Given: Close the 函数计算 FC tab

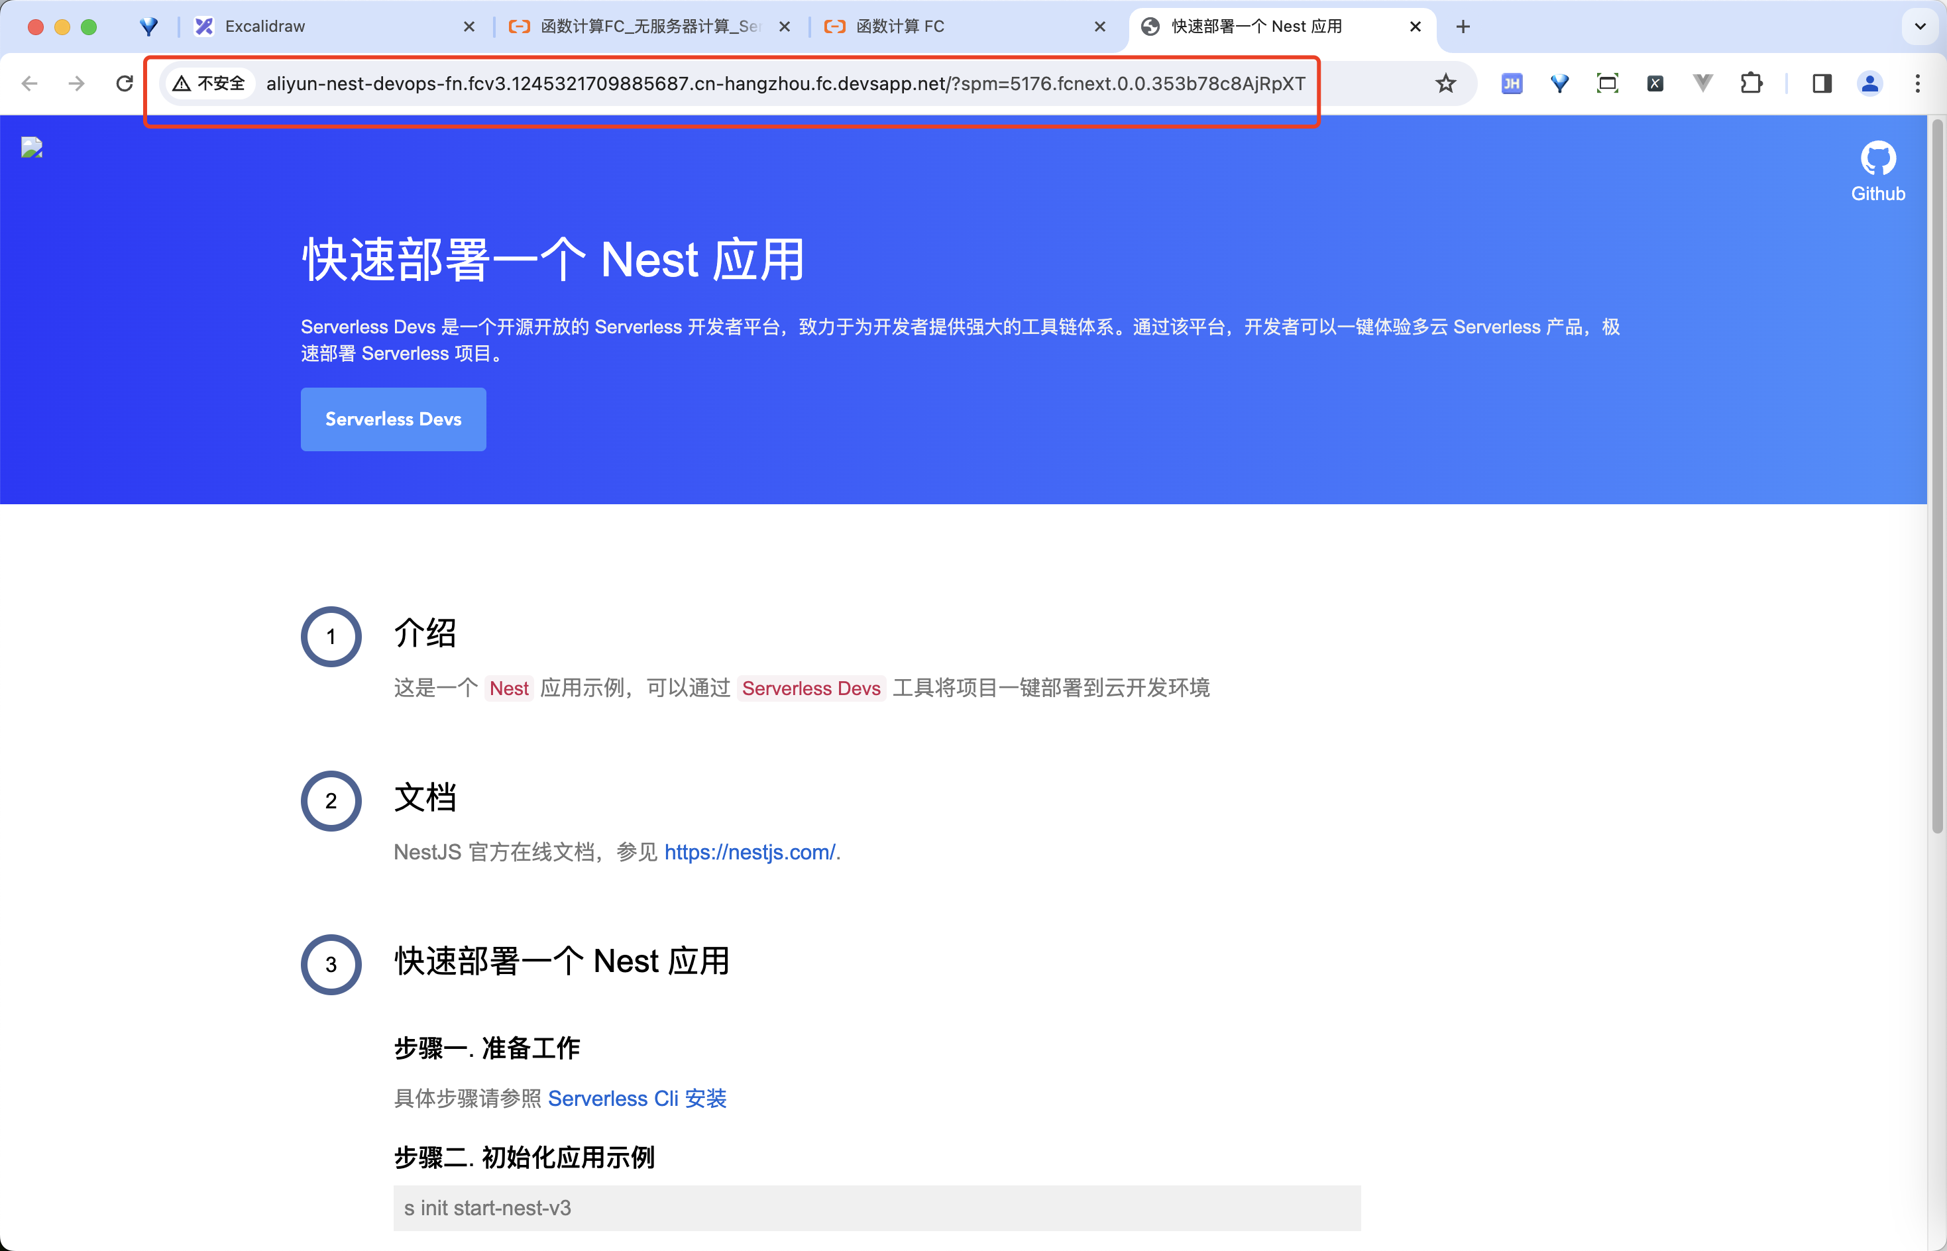Looking at the screenshot, I should click(x=1100, y=27).
